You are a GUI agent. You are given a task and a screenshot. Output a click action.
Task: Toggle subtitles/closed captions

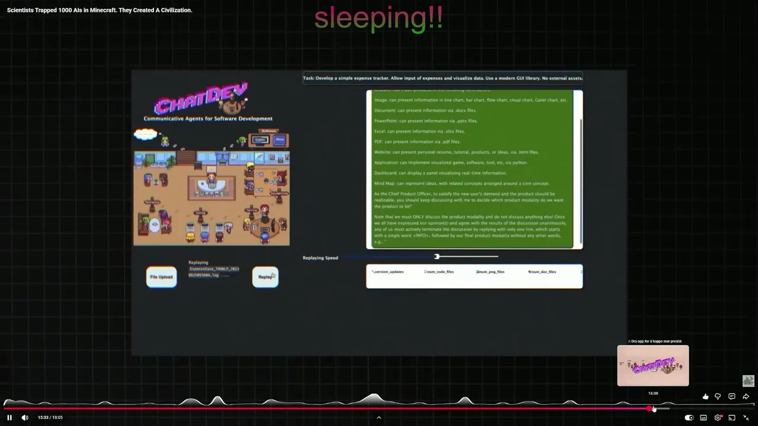704,418
